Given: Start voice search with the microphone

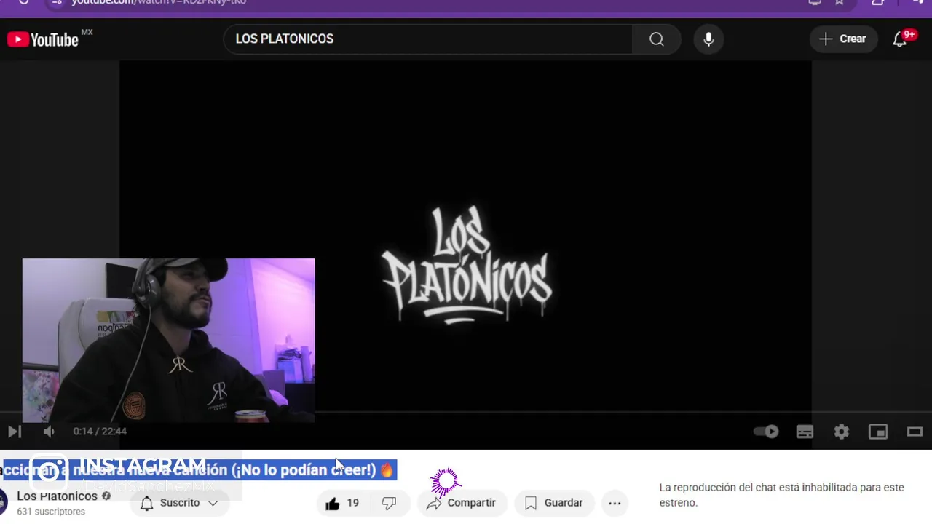Looking at the screenshot, I should point(708,39).
